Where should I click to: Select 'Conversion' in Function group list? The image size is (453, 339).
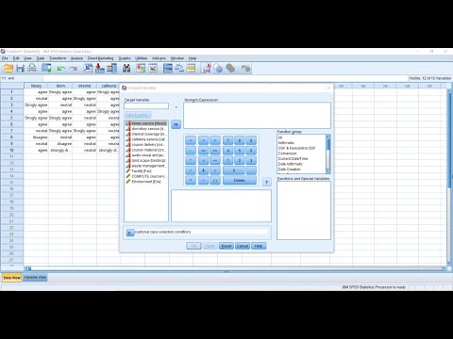[288, 153]
